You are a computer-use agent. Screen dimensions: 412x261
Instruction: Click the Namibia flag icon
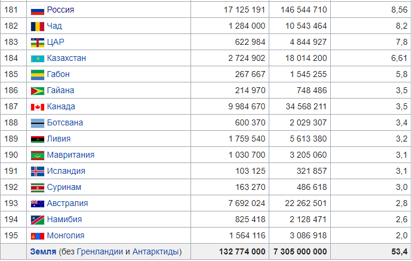[x=37, y=220]
